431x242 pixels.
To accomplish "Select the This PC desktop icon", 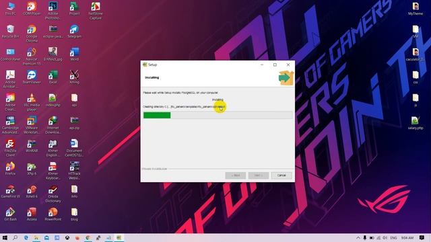I will [11, 9].
